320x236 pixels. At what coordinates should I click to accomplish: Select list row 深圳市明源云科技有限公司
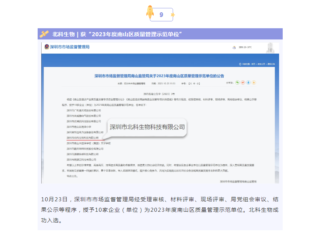[81, 160]
